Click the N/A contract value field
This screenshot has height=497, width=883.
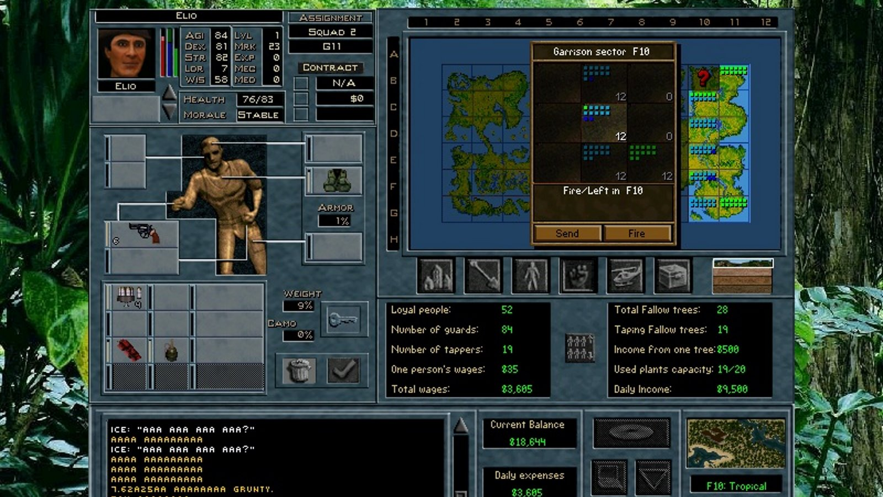point(344,83)
